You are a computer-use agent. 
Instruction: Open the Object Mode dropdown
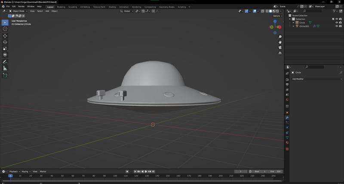pos(19,11)
